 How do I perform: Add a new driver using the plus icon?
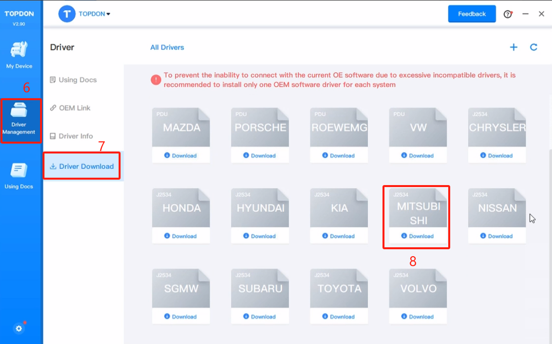(514, 47)
